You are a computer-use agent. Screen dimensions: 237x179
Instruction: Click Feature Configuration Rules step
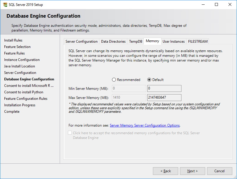coord(26,99)
